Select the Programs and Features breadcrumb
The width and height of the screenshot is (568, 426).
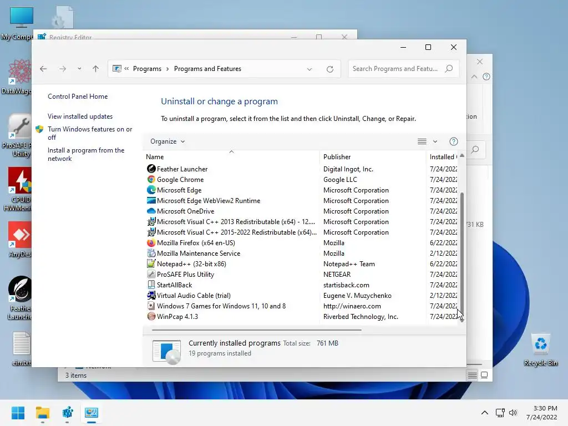[x=207, y=69]
